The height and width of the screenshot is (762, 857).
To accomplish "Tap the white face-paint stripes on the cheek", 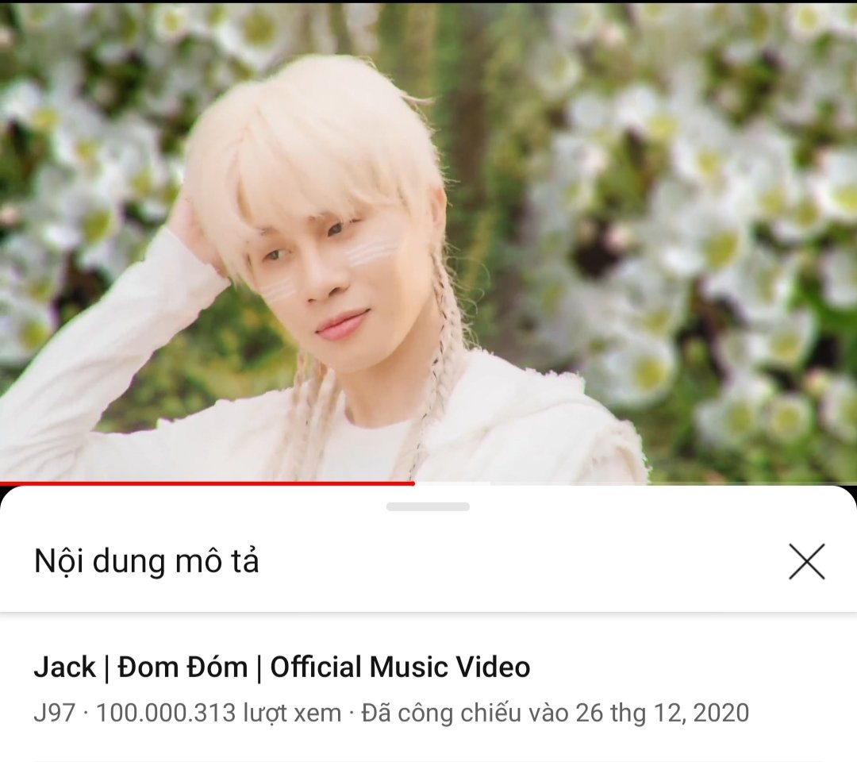I will point(373,252).
